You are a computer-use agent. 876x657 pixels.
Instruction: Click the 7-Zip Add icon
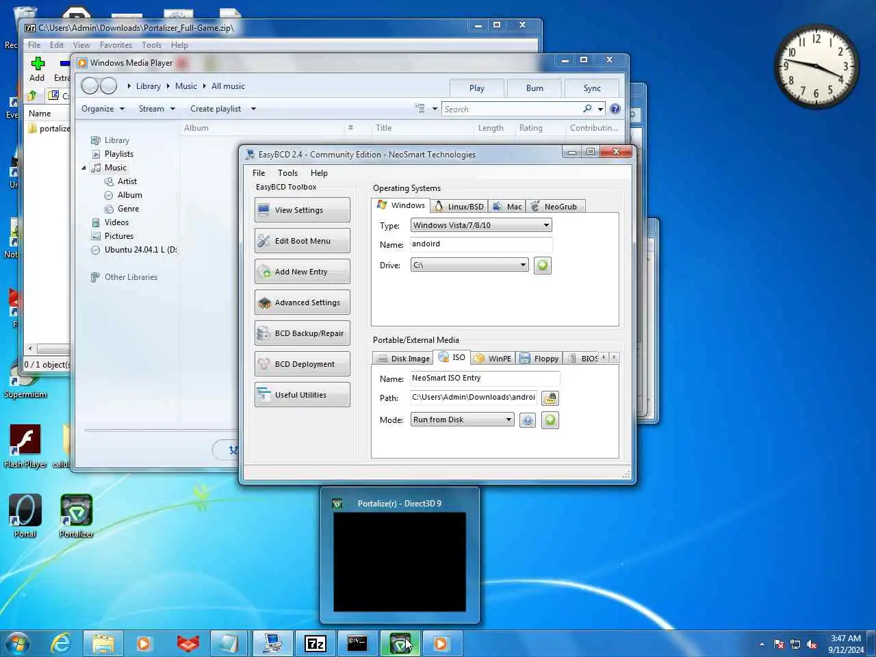pos(37,69)
